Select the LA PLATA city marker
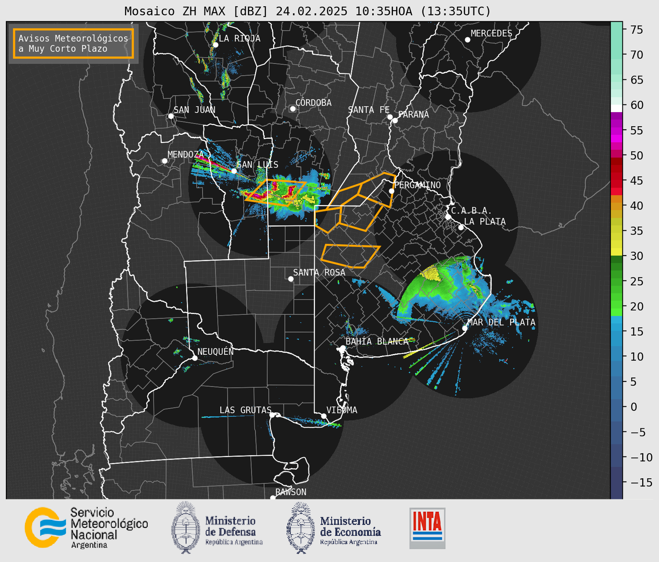Viewport: 659px width, 562px height. 461,227
